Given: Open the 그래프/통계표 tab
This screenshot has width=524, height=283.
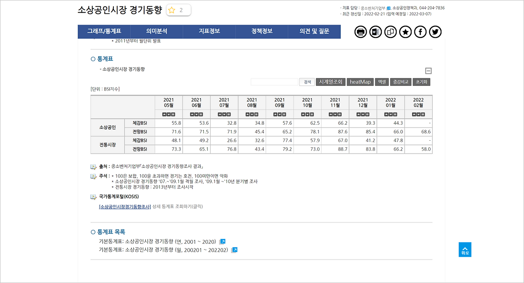Looking at the screenshot, I should pyautogui.click(x=104, y=31).
